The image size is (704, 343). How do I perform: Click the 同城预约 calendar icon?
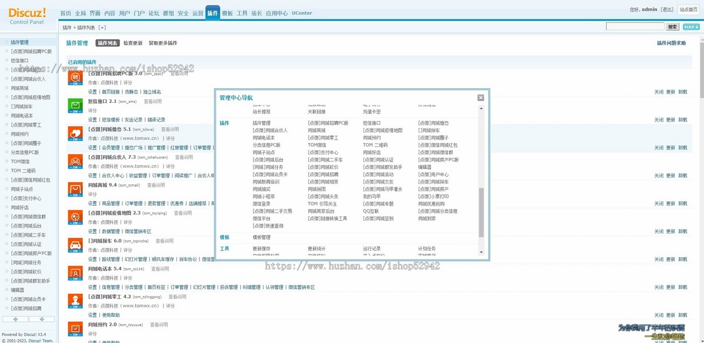pos(75,329)
